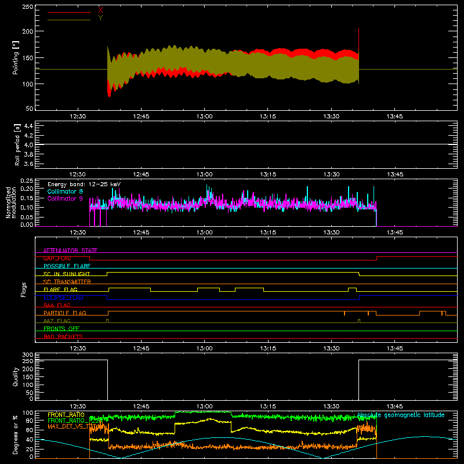Click the 13:00 label under Roll period plot

pyautogui.click(x=205, y=175)
